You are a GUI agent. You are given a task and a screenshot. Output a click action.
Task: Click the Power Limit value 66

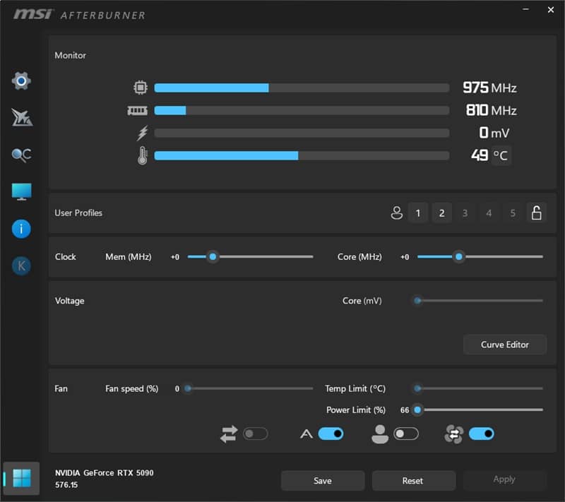click(405, 410)
